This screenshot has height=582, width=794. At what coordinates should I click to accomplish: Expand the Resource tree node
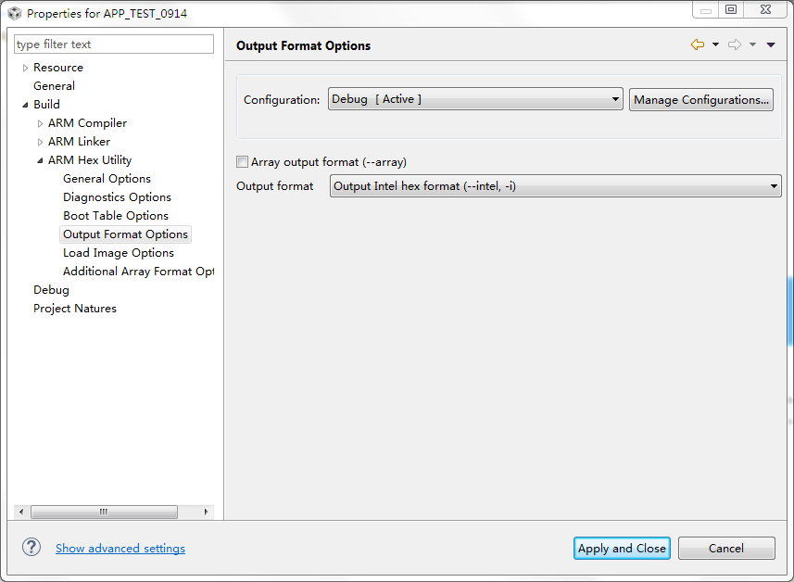coord(25,68)
